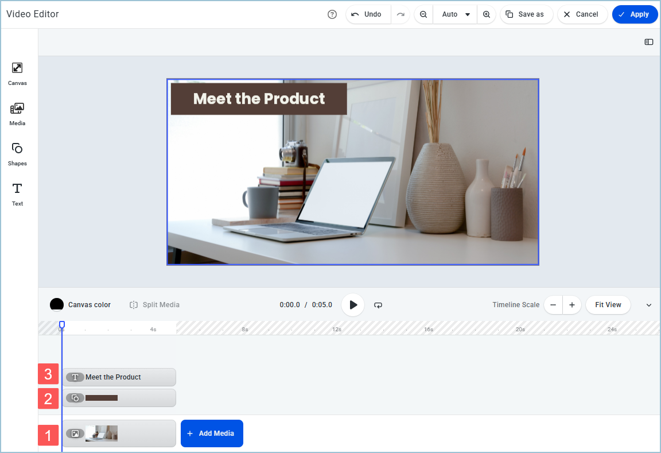
Task: Click Fit View button
Action: (x=608, y=305)
